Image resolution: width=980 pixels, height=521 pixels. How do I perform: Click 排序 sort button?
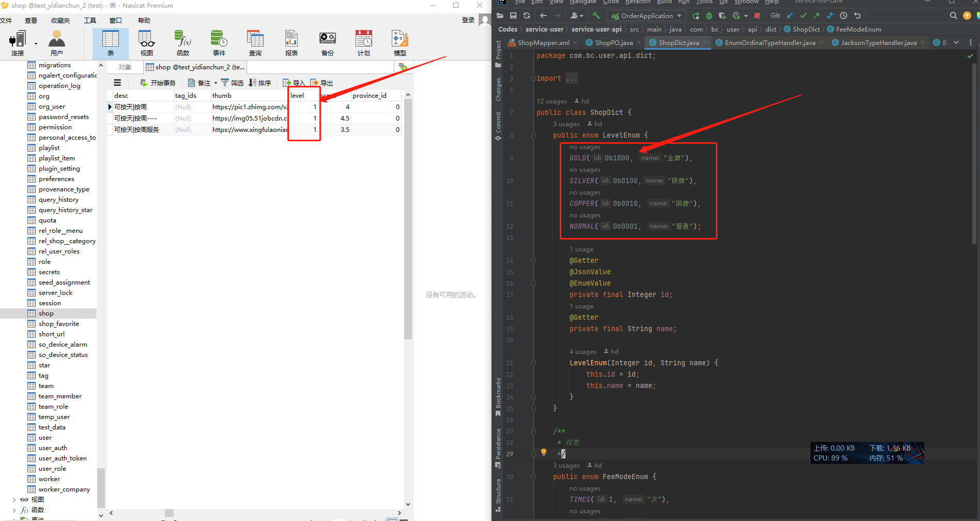click(260, 83)
